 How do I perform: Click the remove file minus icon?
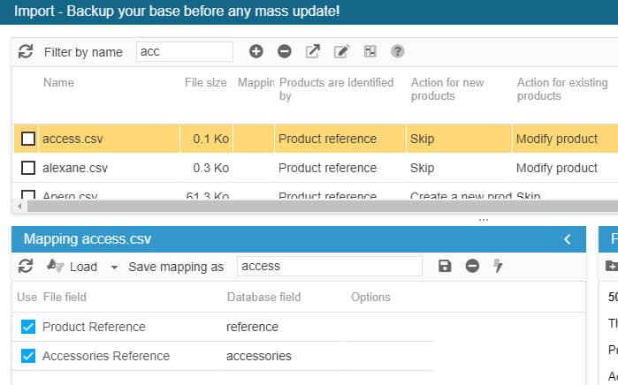[x=285, y=52]
